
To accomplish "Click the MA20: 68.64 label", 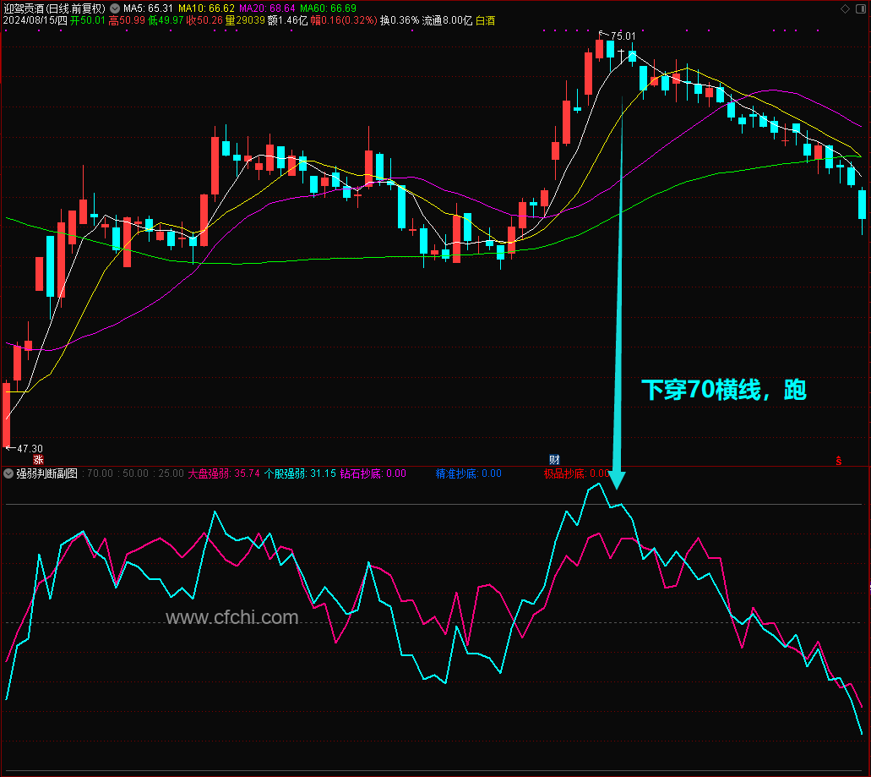I will [x=267, y=8].
